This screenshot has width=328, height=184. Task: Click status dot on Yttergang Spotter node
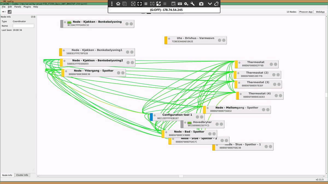pyautogui.click(x=66, y=71)
